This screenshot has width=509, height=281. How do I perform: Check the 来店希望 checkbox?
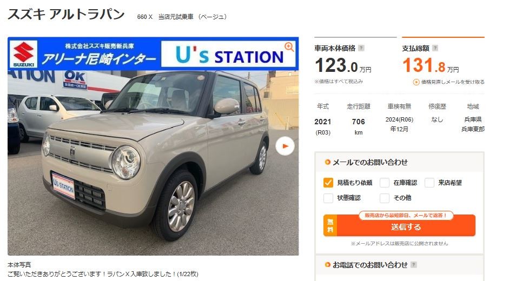pos(429,183)
